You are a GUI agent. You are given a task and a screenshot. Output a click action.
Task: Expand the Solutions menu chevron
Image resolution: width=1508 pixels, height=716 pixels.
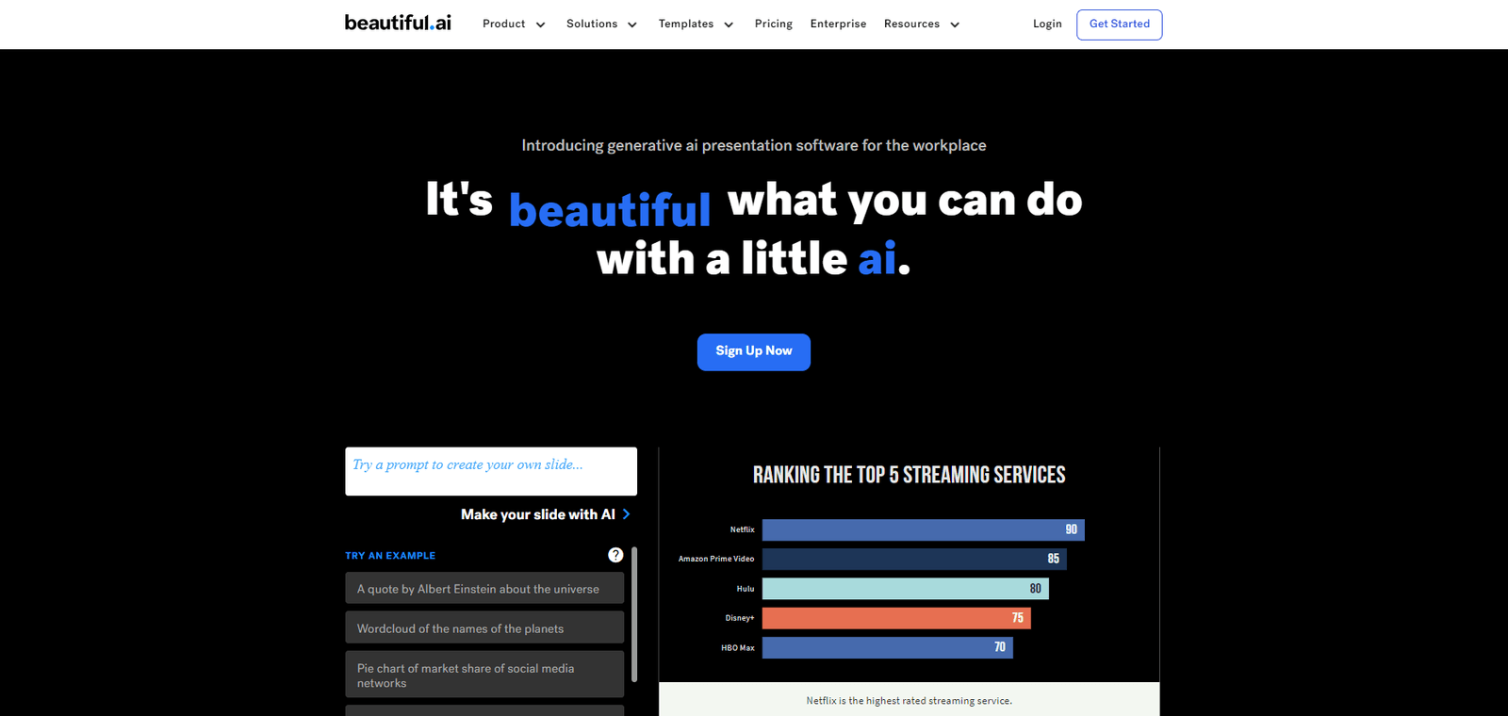[x=632, y=24]
